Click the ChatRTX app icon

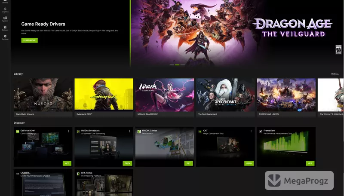[x=18, y=174]
